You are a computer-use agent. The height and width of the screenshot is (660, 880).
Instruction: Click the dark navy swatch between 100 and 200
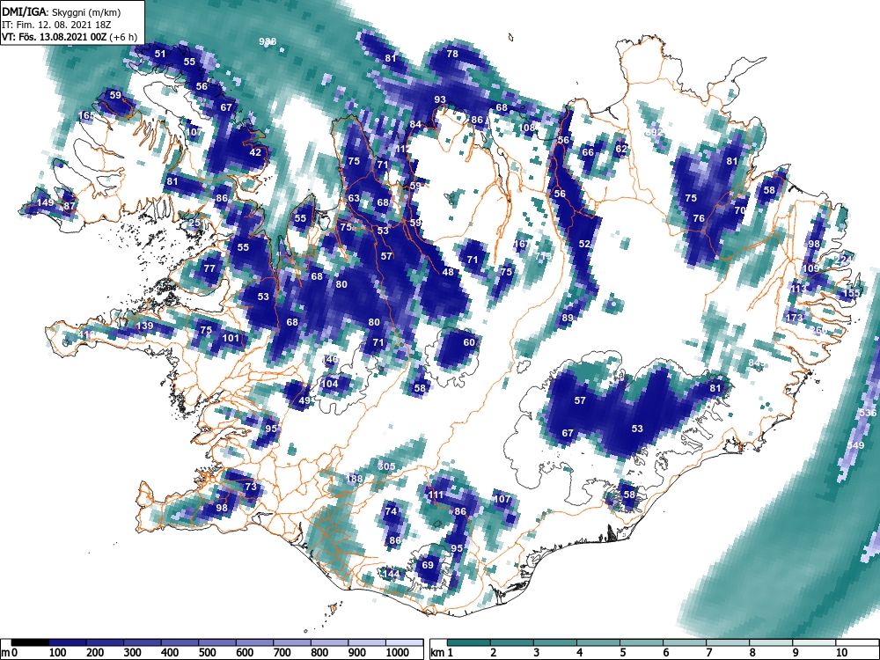point(68,642)
